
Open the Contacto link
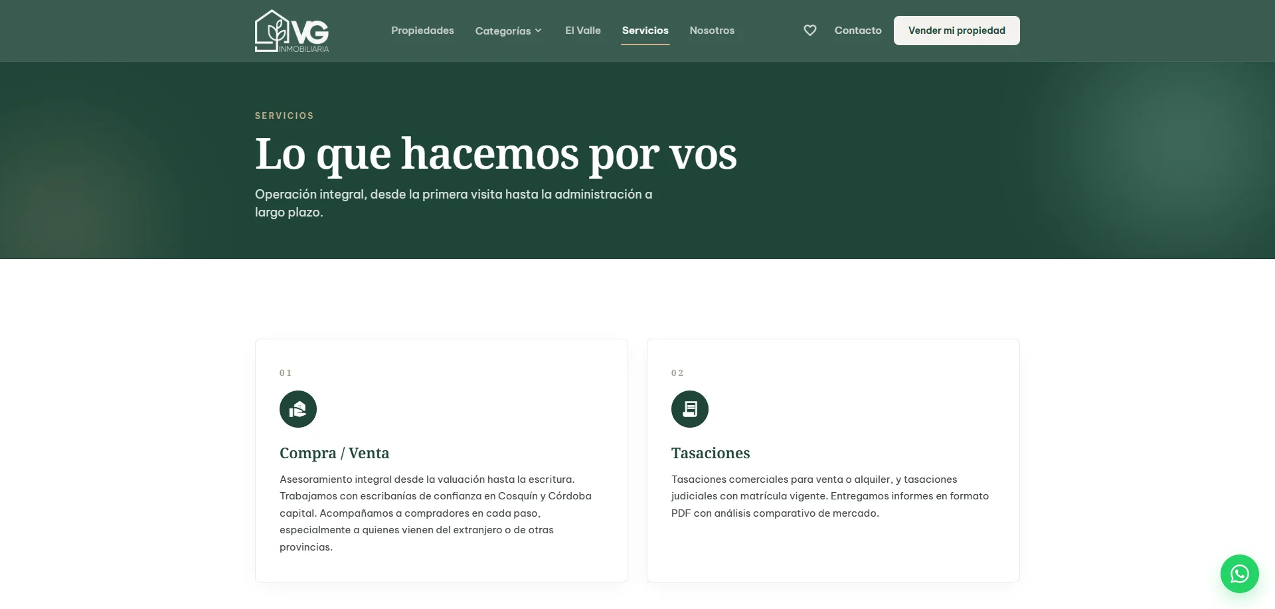pos(858,31)
